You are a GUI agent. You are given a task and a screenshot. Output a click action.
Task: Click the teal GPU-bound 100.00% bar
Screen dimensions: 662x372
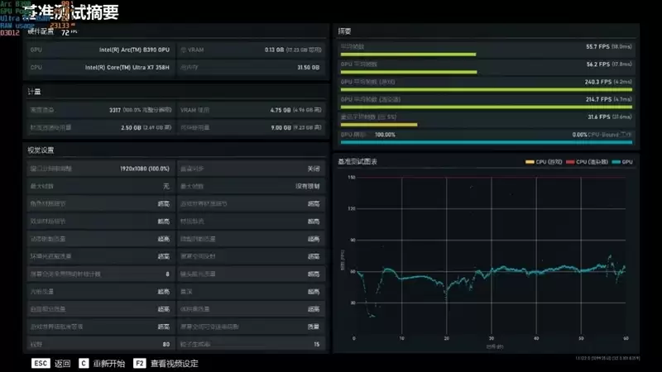486,142
